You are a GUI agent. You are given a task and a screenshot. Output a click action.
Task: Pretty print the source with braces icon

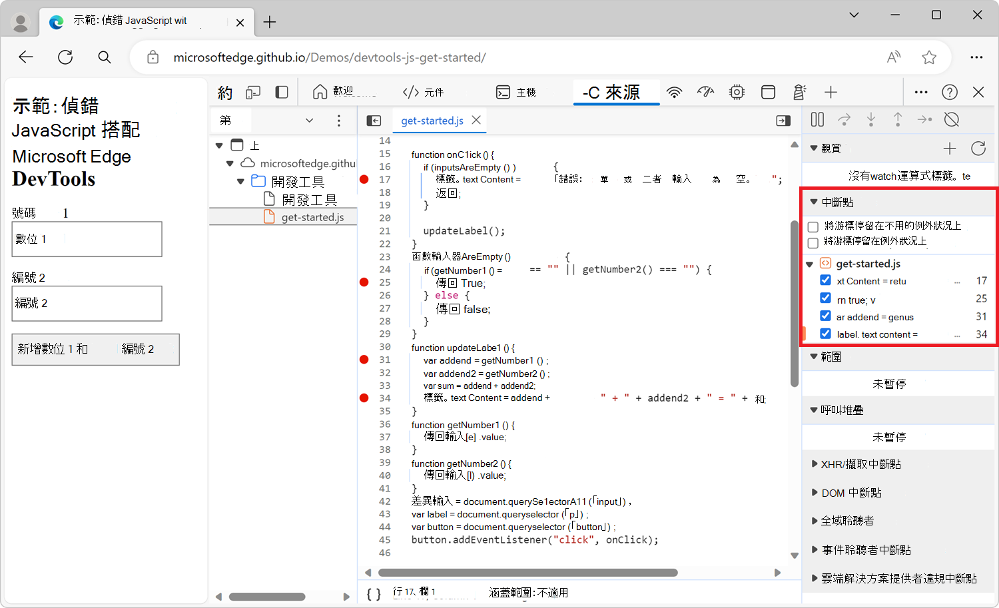pos(374,593)
